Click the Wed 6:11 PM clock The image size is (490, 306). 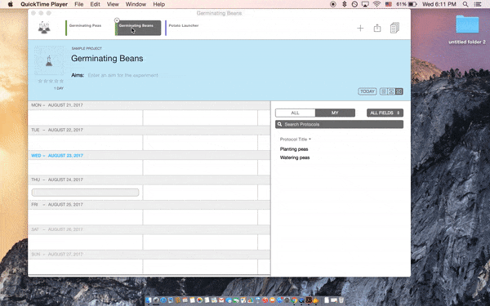pos(439,4)
